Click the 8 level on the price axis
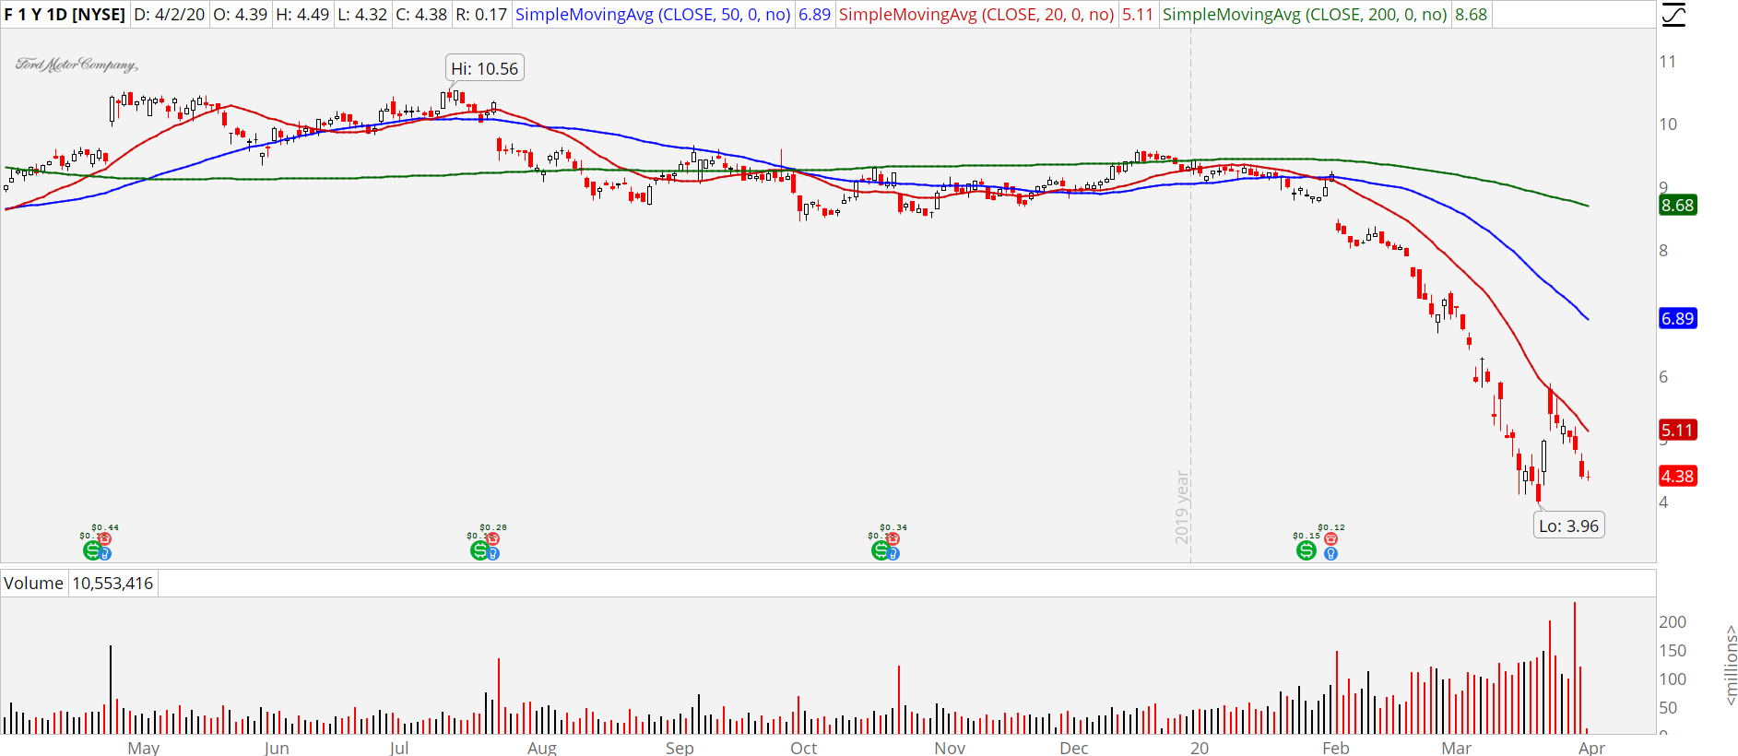Screen dimensions: 1738x756 click(x=1663, y=251)
